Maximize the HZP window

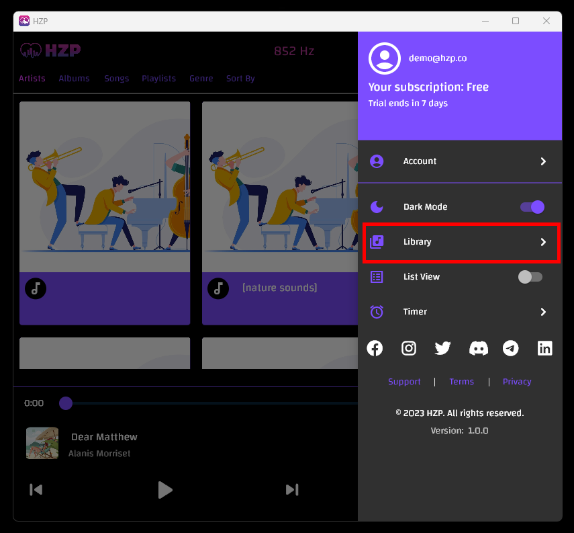coord(516,21)
